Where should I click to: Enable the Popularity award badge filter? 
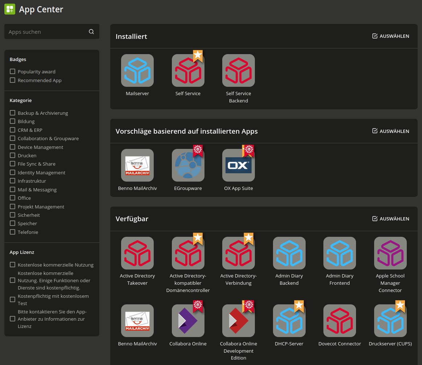[x=13, y=72]
